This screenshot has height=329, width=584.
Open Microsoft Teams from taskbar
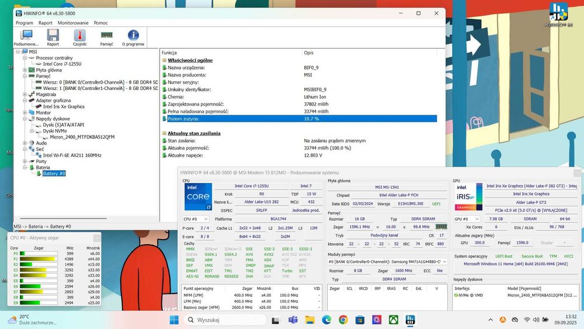point(293,320)
